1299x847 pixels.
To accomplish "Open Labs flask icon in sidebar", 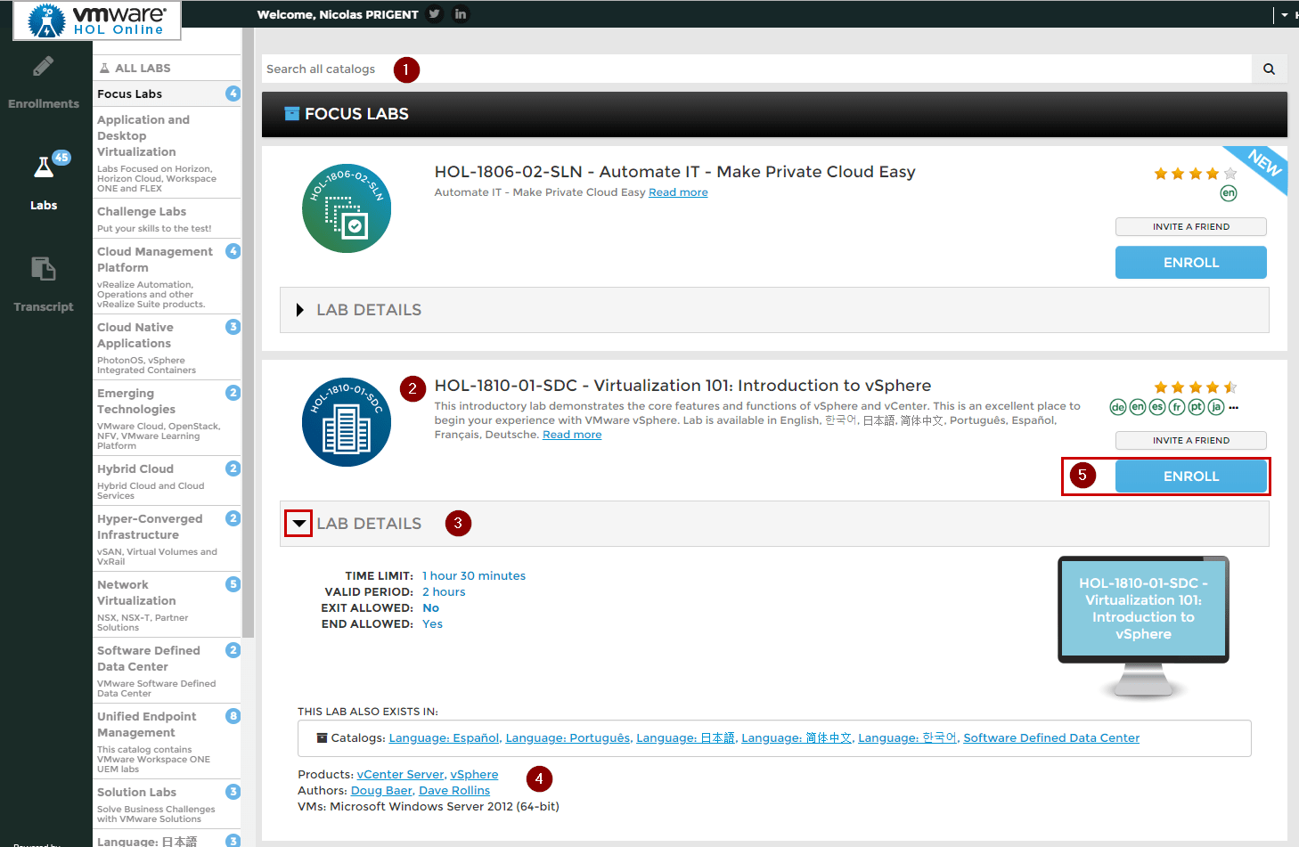I will 44,167.
